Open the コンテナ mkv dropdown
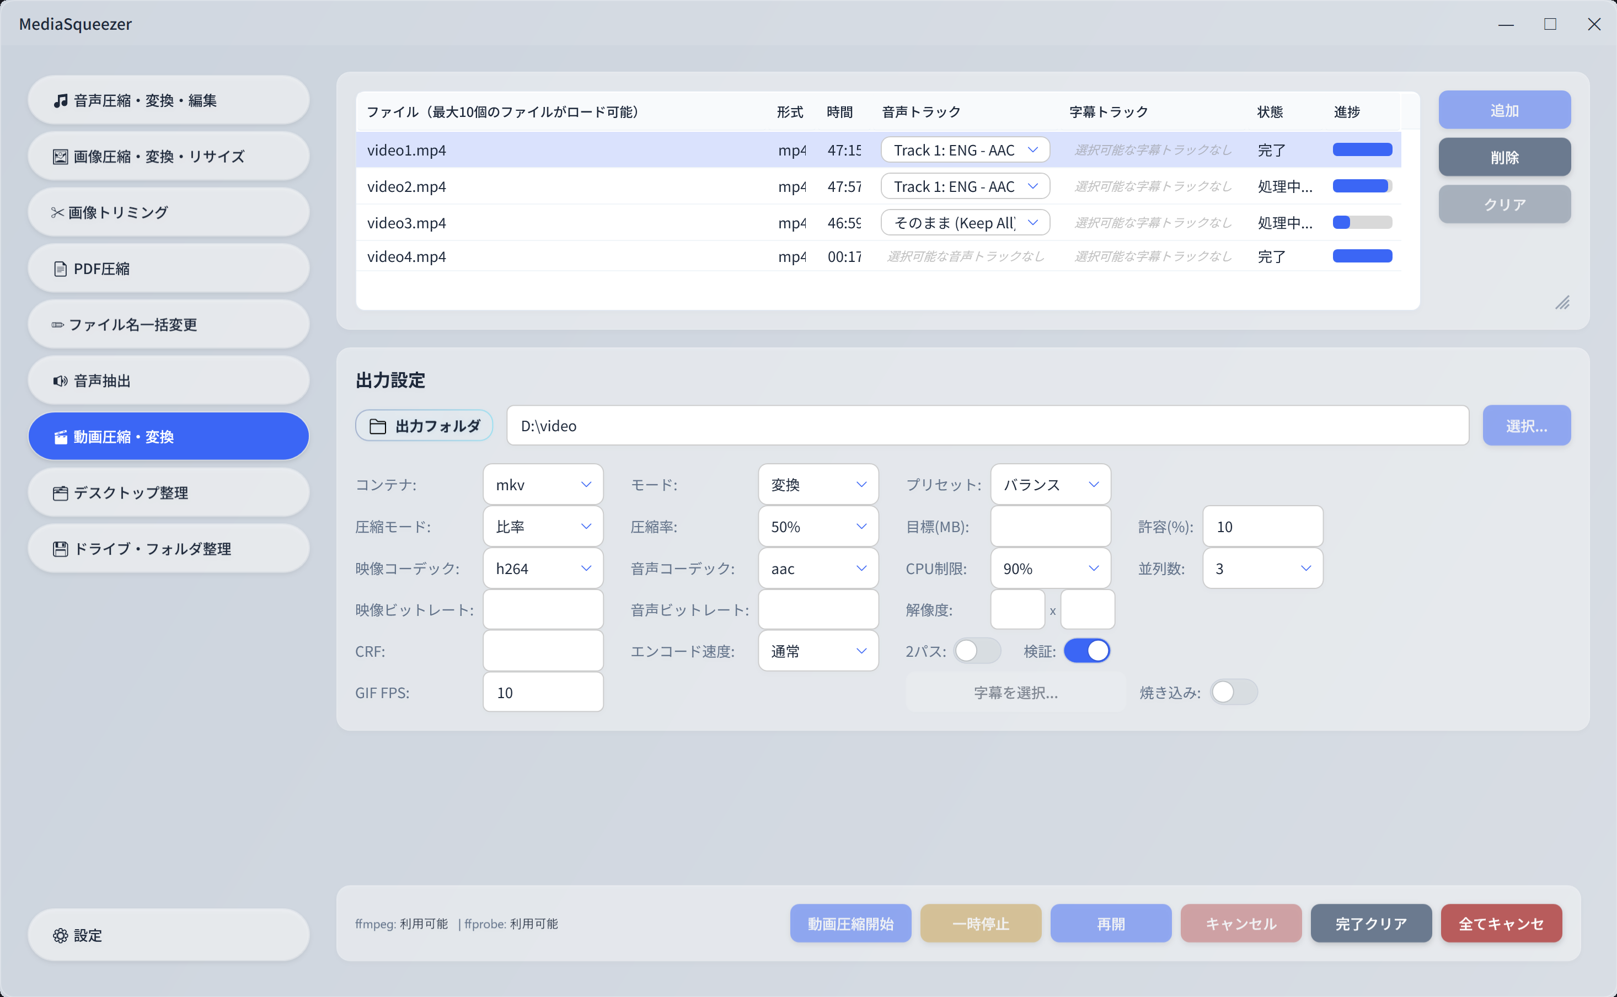The image size is (1617, 997). click(x=542, y=485)
